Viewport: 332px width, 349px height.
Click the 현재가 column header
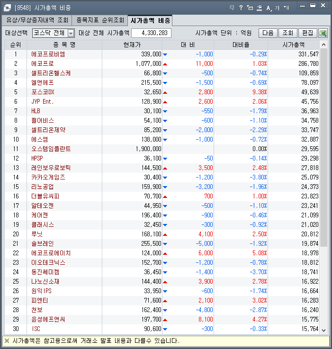[x=132, y=45]
